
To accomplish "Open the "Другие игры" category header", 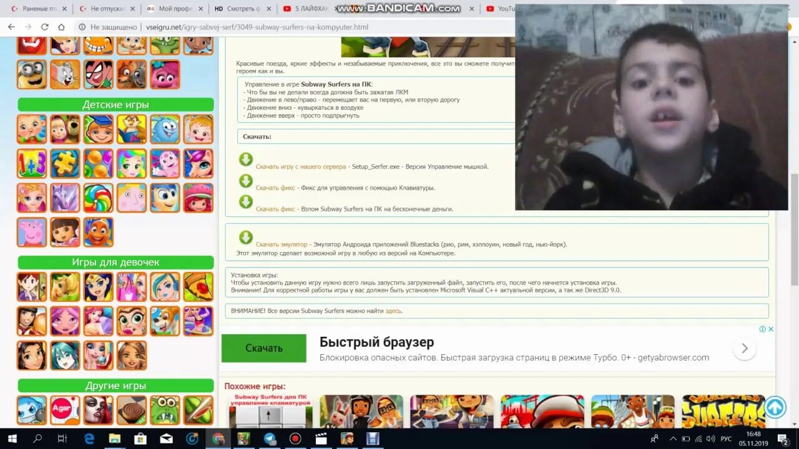I will pos(115,385).
